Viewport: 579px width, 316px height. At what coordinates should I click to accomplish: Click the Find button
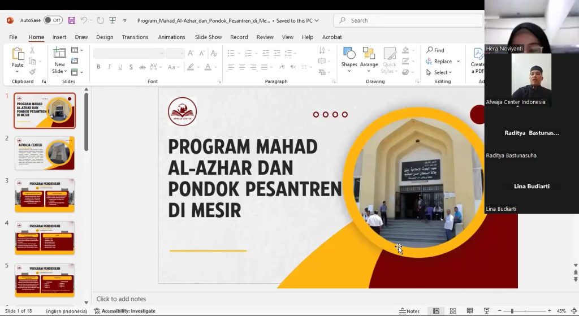click(x=435, y=50)
